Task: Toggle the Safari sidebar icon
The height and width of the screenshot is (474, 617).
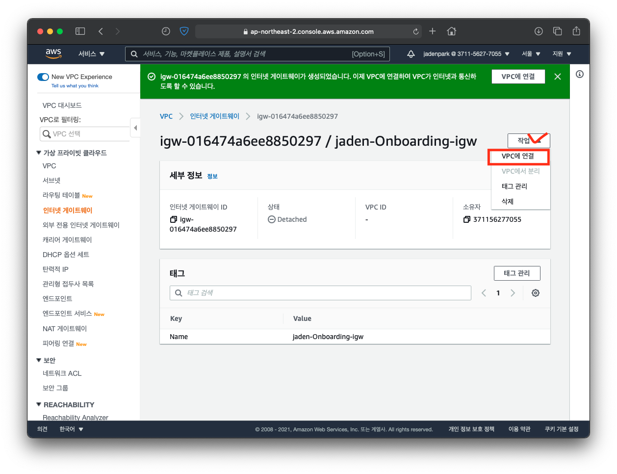Action: tap(80, 31)
